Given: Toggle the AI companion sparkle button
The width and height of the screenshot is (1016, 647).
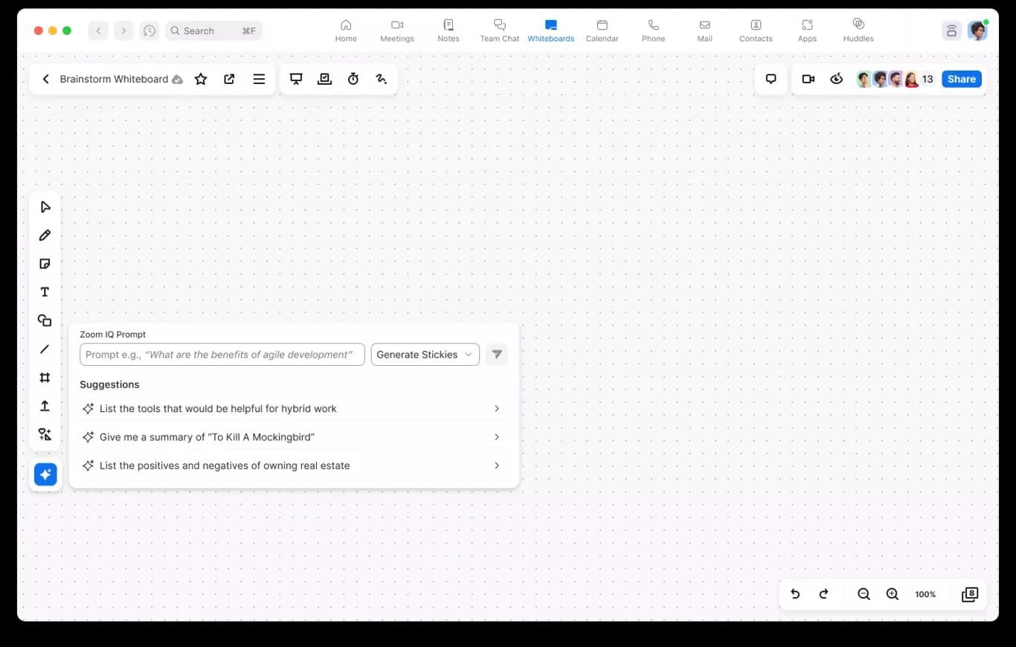Looking at the screenshot, I should [45, 474].
